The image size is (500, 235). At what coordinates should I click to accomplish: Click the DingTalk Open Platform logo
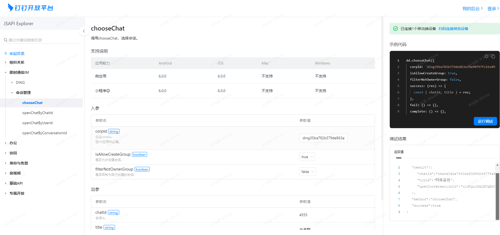[30, 8]
